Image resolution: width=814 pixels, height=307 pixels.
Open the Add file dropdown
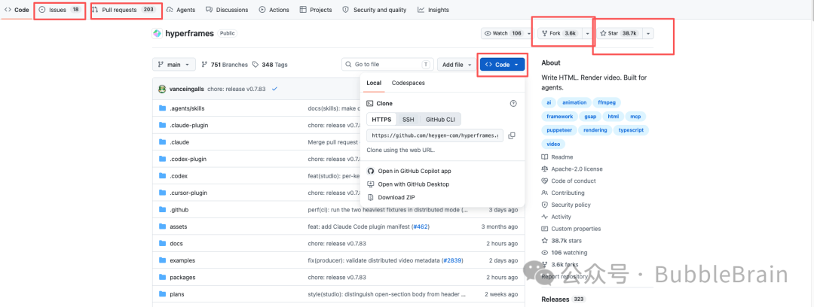[x=456, y=65]
